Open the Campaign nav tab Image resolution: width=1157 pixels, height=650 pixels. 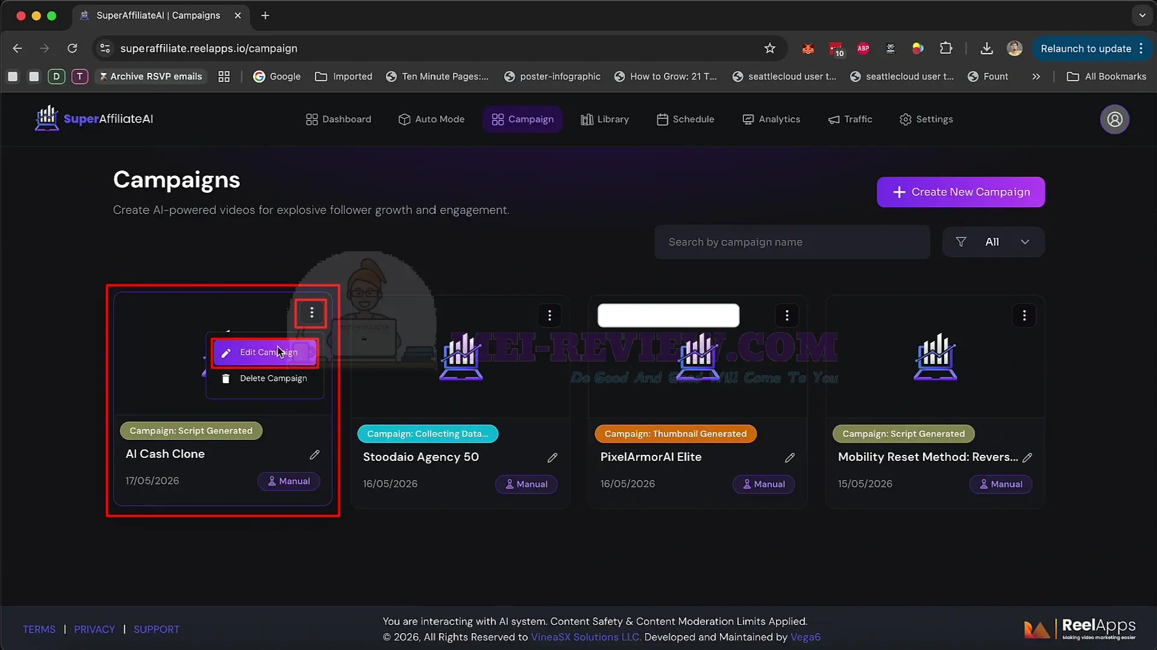pyautogui.click(x=523, y=119)
